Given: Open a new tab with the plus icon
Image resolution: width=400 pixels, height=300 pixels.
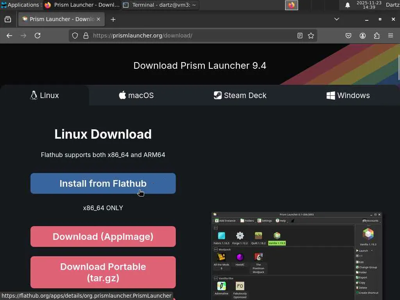Looking at the screenshot, I should tap(113, 20).
